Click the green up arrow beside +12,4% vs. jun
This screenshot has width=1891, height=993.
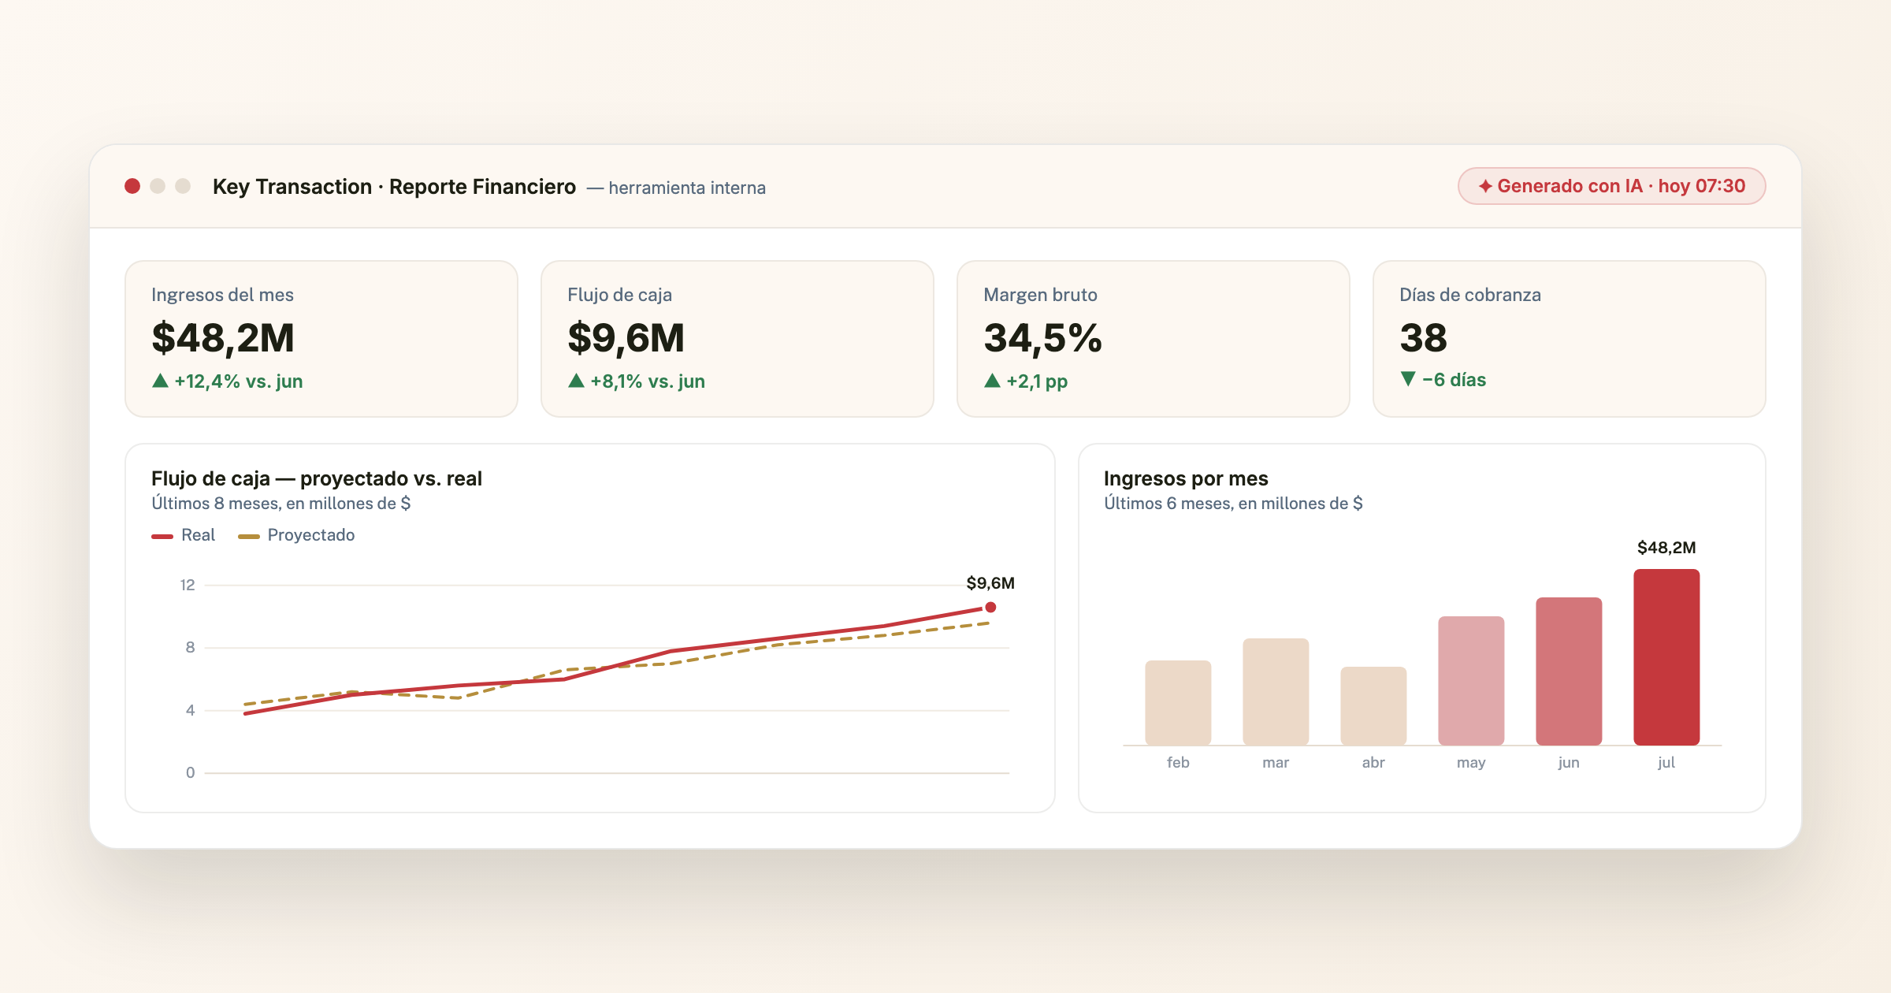pos(160,381)
